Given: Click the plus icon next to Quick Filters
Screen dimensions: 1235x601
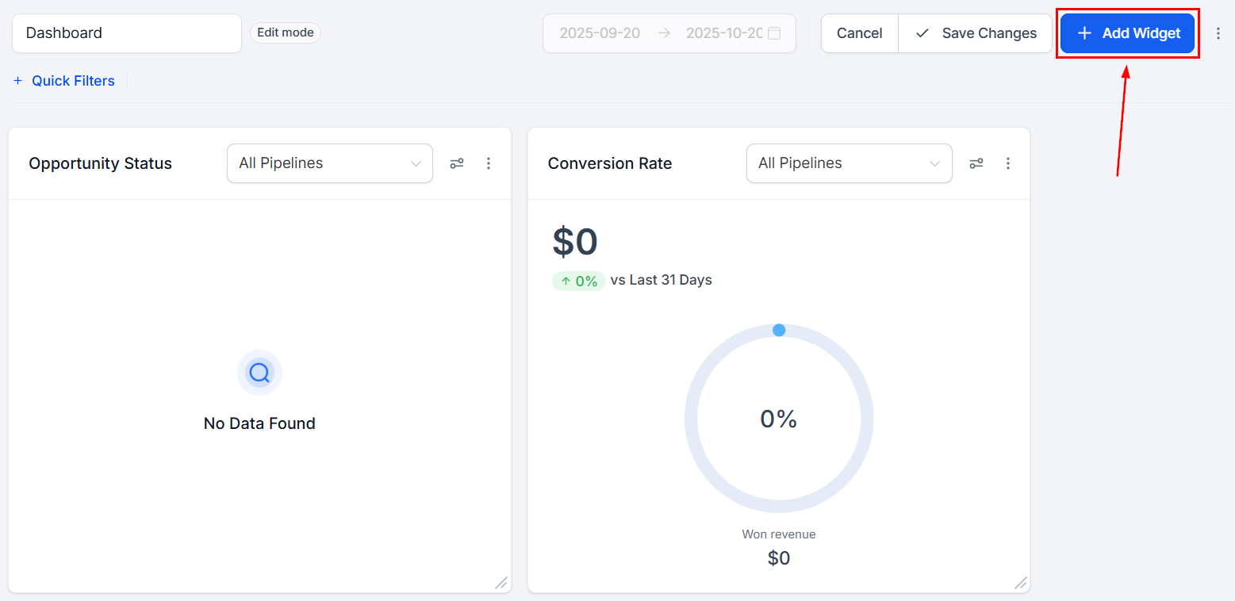Looking at the screenshot, I should pyautogui.click(x=17, y=80).
